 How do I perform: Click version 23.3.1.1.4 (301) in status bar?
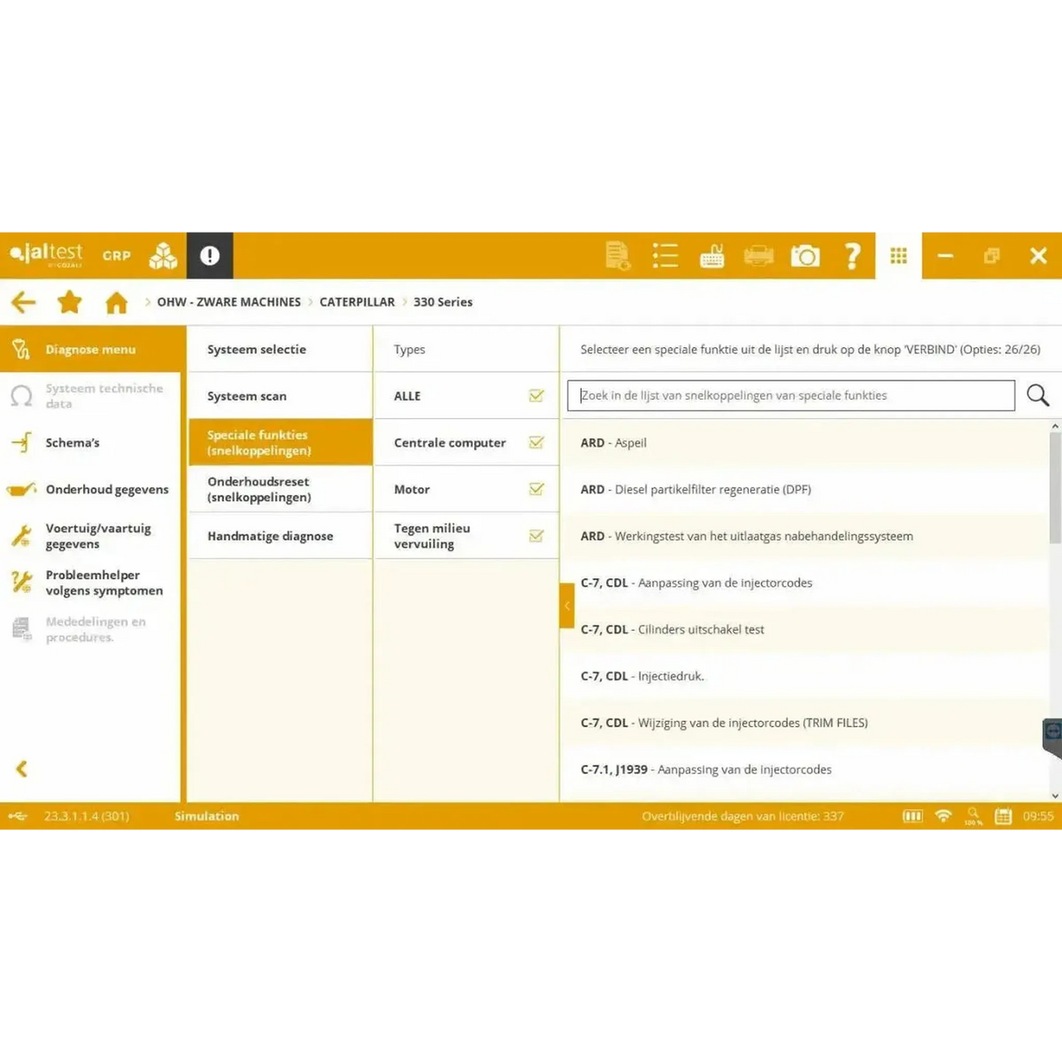coord(87,816)
